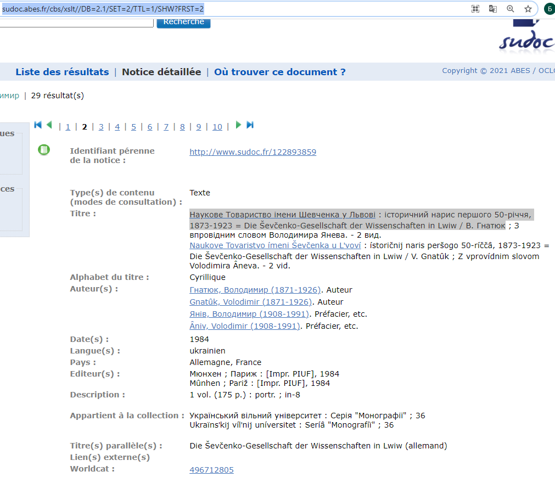The image size is (555, 477).
Task: Switch to Où trouver ce document tab
Action: (x=279, y=72)
